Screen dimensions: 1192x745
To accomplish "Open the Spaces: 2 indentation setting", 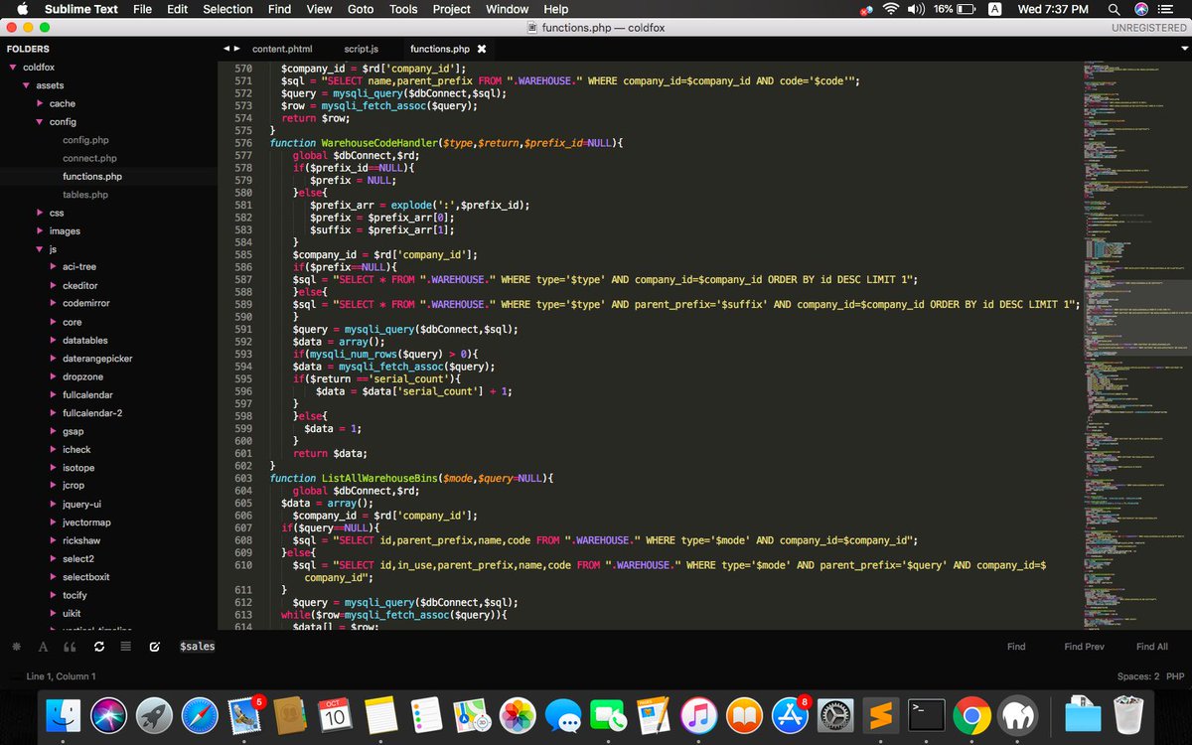I will point(1137,676).
